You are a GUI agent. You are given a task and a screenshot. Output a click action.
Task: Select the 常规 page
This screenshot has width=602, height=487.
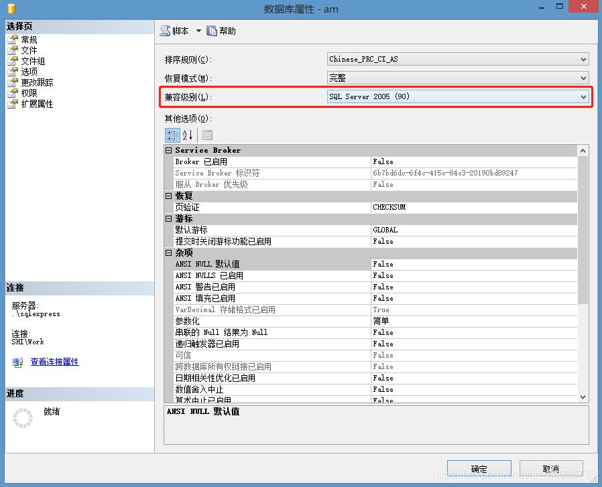[x=29, y=40]
